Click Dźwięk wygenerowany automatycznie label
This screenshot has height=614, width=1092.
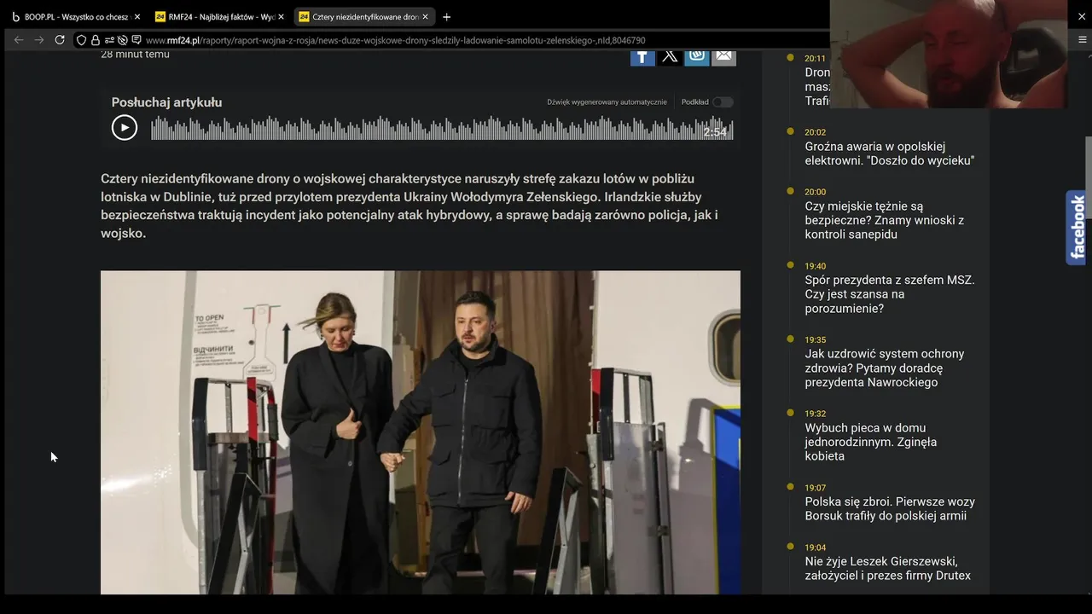point(607,102)
